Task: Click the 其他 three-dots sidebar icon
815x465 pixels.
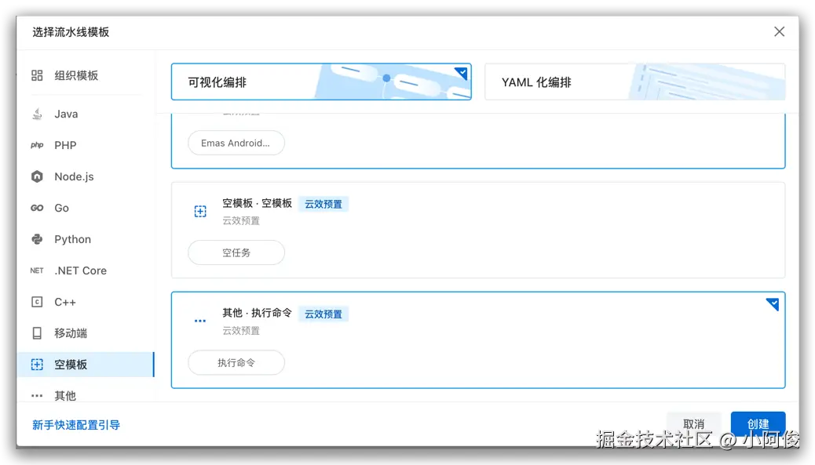Action: point(37,396)
